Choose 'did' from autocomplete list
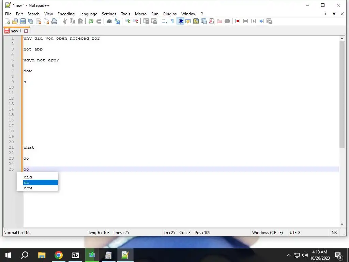Image resolution: width=349 pixels, height=262 pixels. point(41,177)
